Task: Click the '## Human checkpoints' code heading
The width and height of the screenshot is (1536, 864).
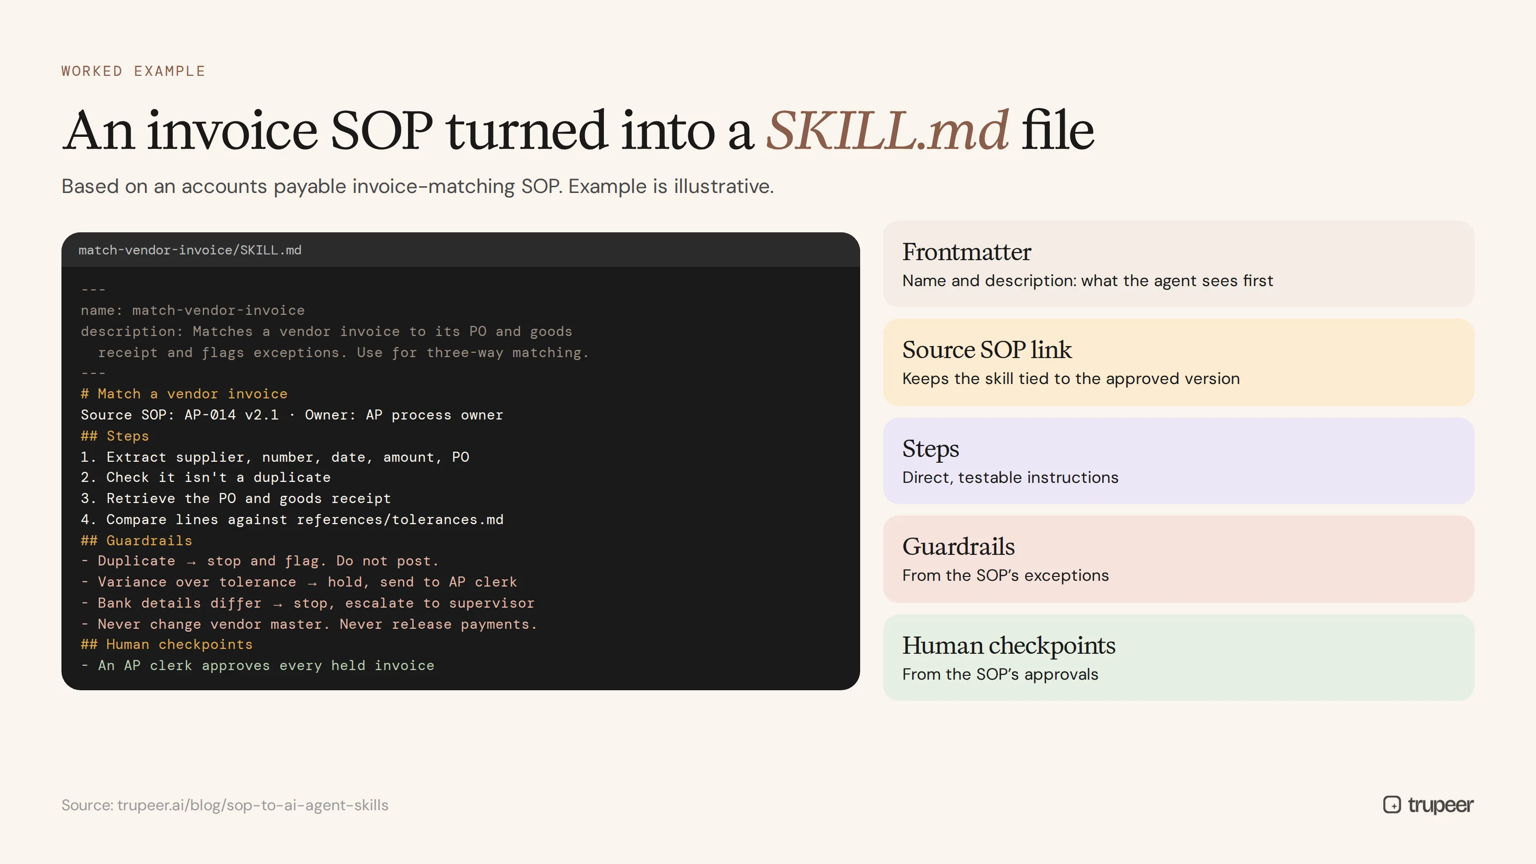Action: [167, 645]
